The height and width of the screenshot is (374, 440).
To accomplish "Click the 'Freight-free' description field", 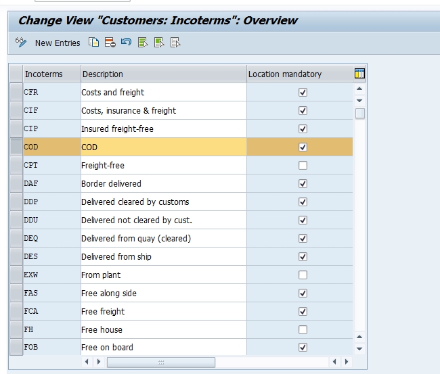I will click(x=164, y=166).
